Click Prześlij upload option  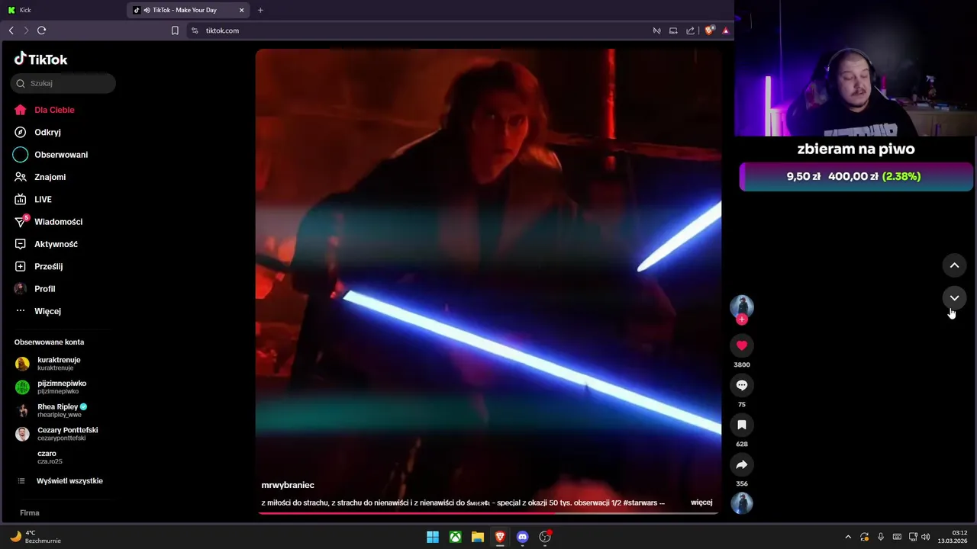38,266
